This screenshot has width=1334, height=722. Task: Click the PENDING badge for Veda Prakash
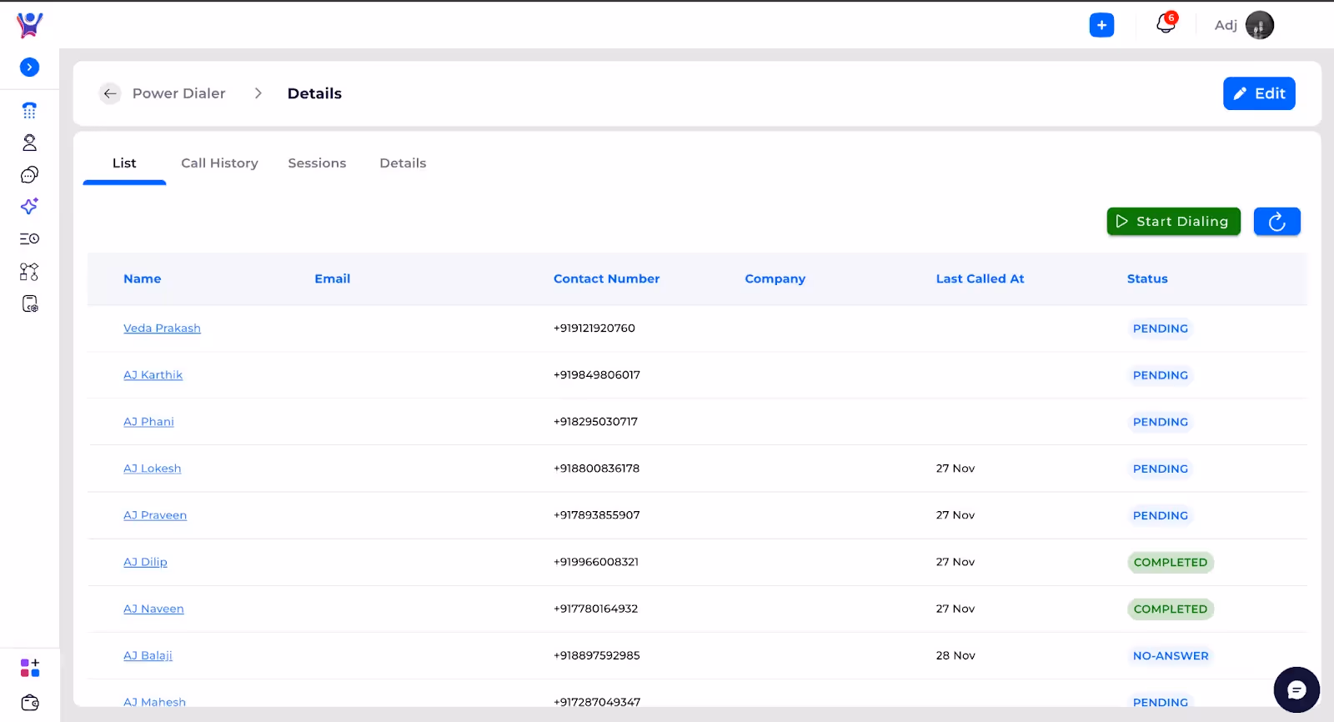click(1160, 328)
